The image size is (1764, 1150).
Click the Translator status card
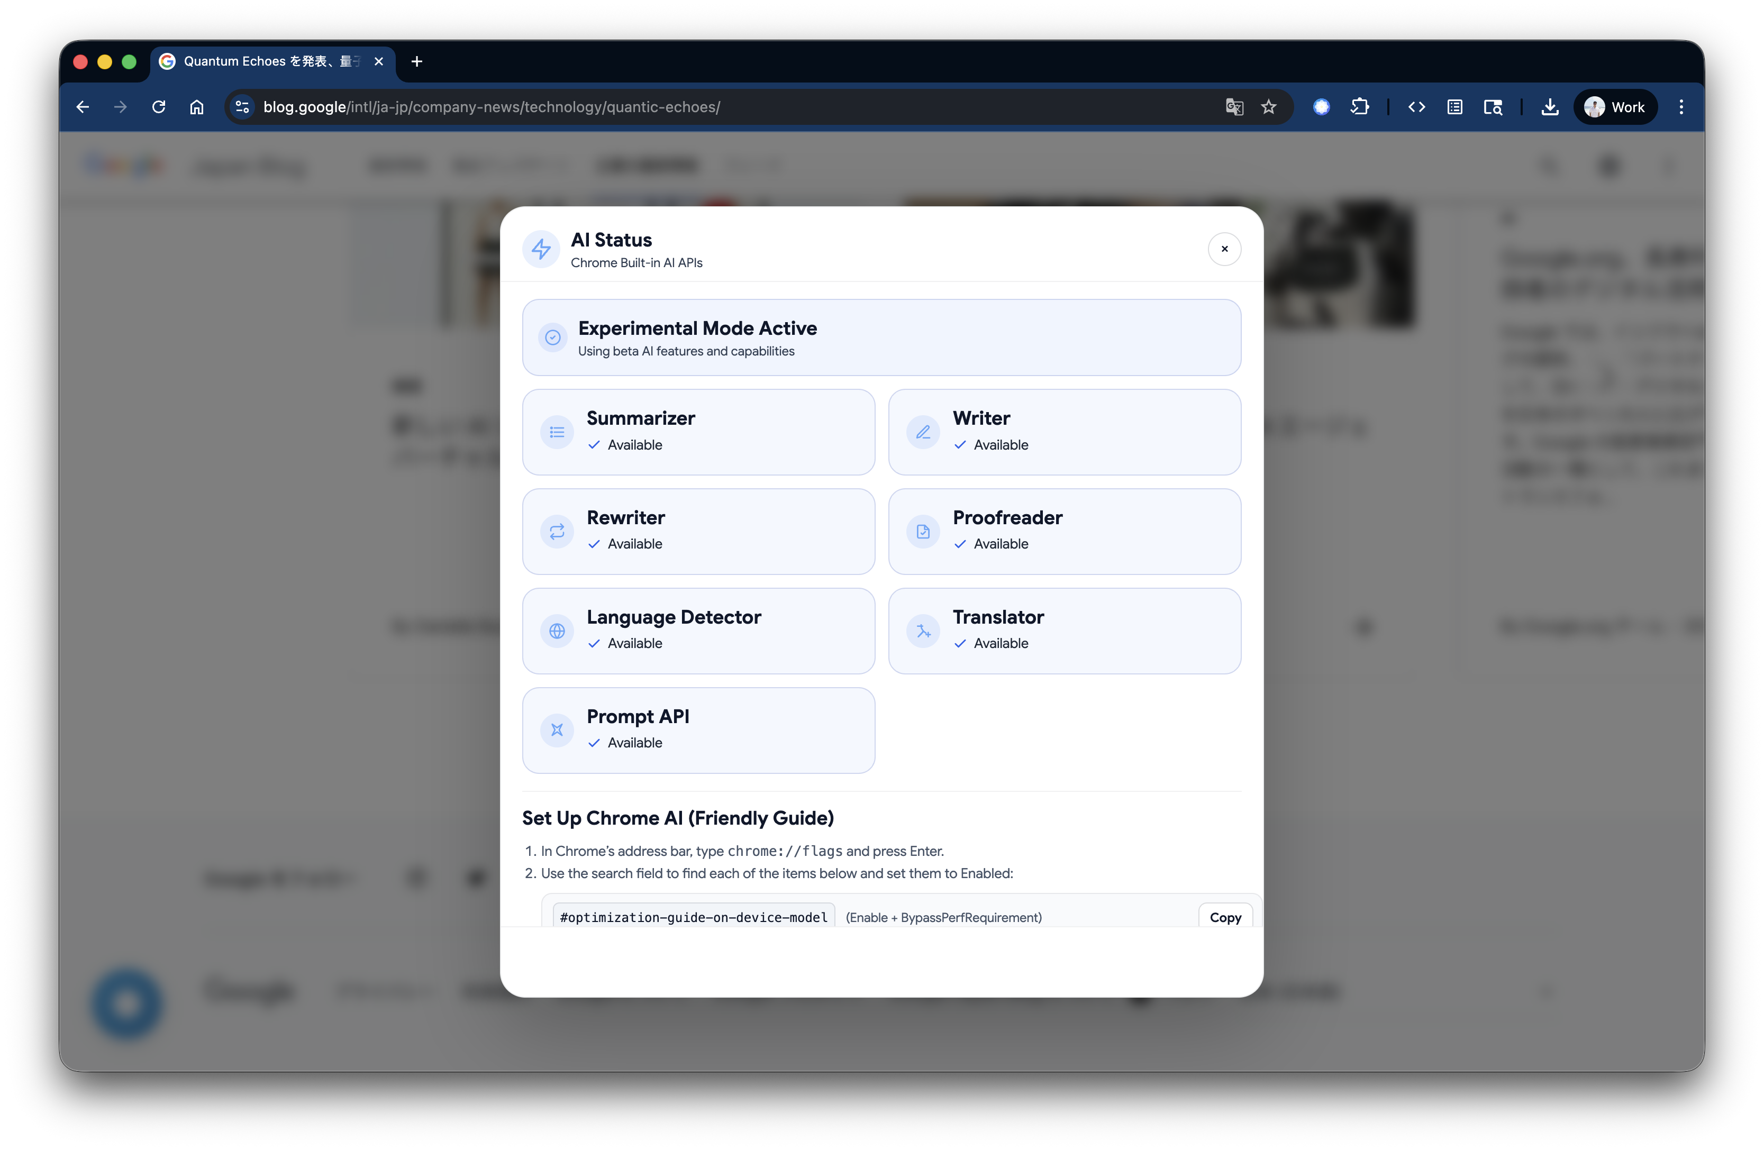[1065, 631]
